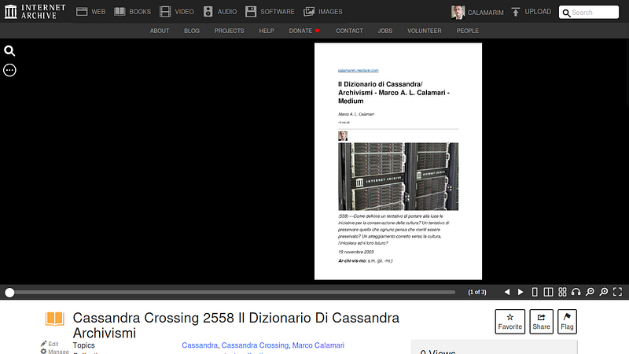
Task: Open the Cassandra Crossing topic link
Action: [255, 345]
